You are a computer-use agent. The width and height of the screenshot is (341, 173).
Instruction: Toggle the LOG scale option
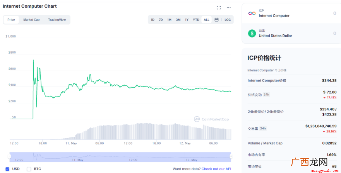click(x=228, y=20)
